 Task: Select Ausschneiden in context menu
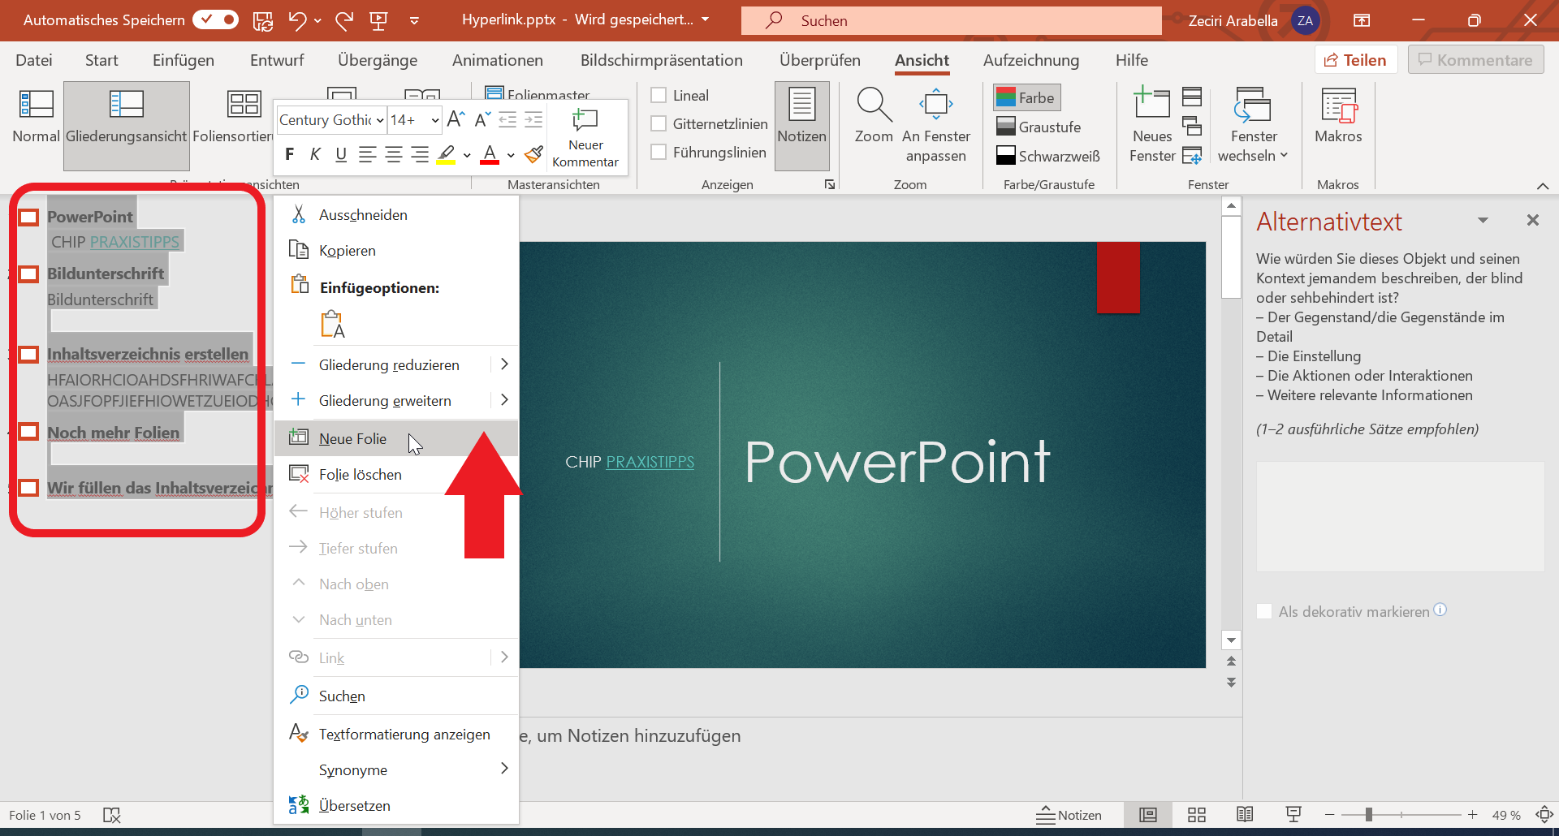tap(396, 214)
